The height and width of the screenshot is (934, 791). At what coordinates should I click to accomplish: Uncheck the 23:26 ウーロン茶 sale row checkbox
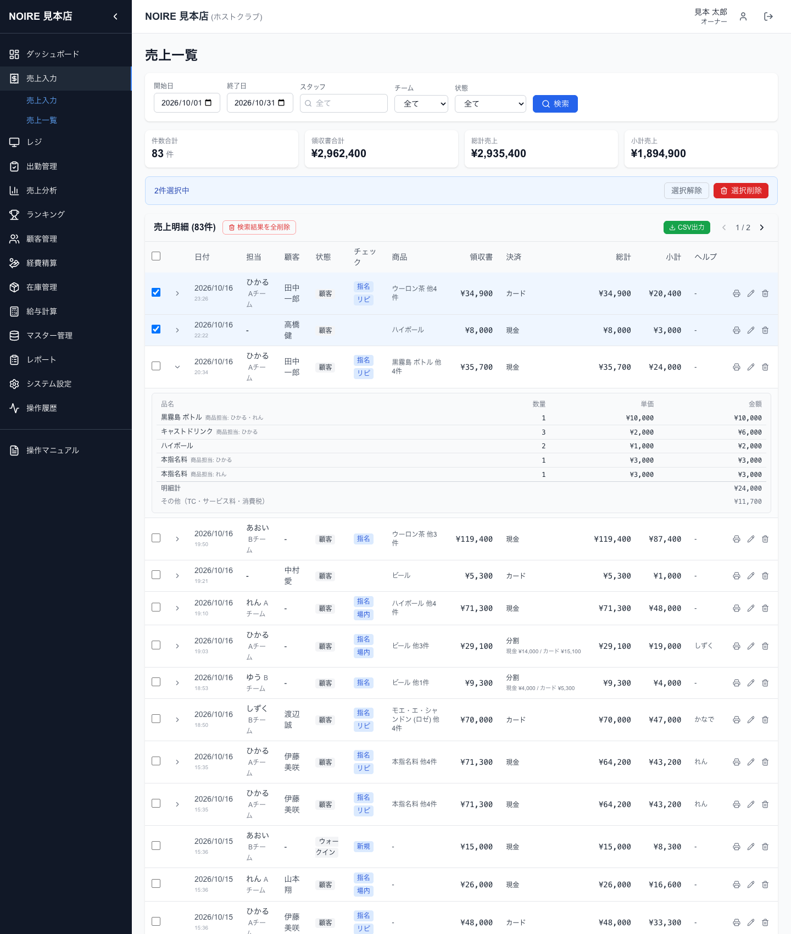tap(156, 292)
